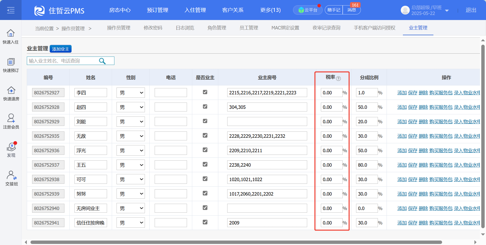Click the horizontal scrollbar thumb

coord(236,242)
